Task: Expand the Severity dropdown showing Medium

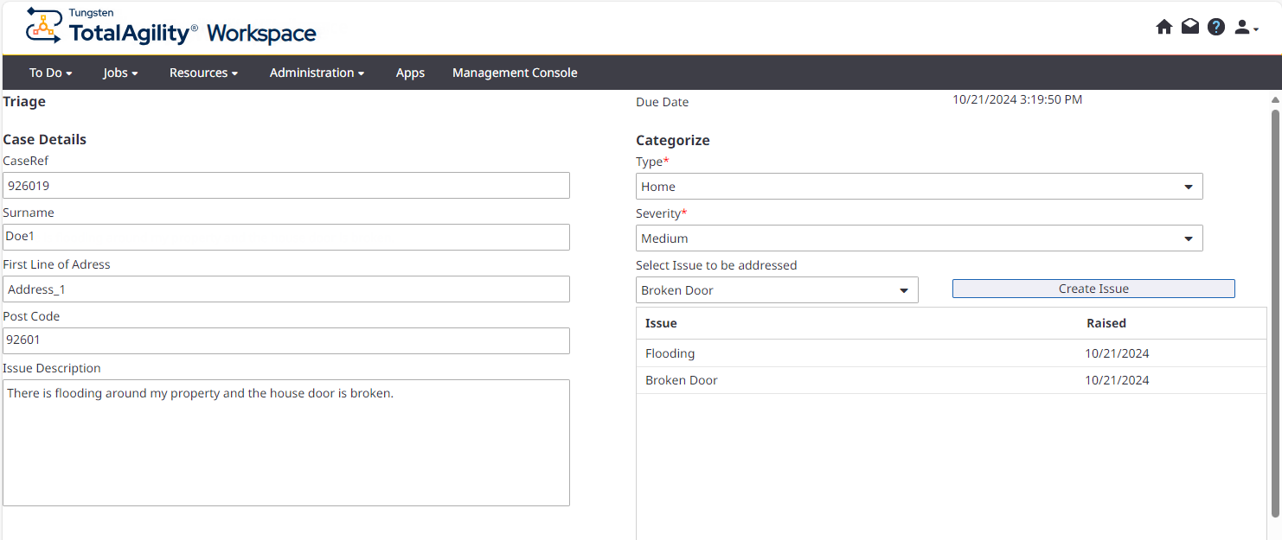Action: tap(919, 238)
